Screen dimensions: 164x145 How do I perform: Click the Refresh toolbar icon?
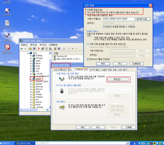click(46, 49)
